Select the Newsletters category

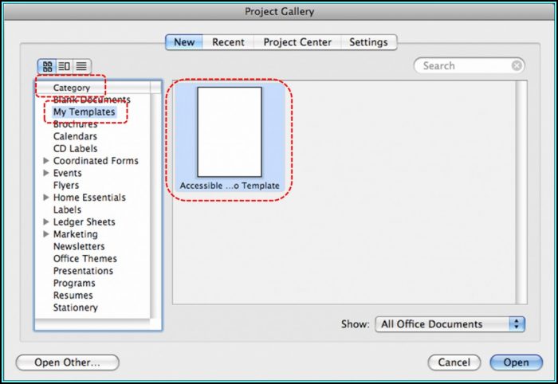[79, 246]
